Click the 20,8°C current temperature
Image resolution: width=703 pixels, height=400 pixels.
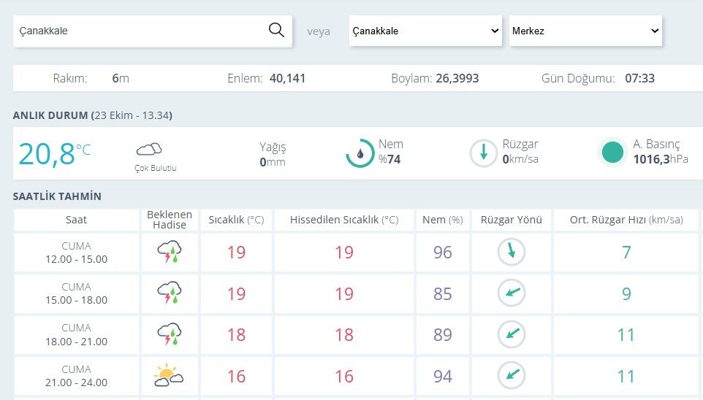tap(55, 154)
